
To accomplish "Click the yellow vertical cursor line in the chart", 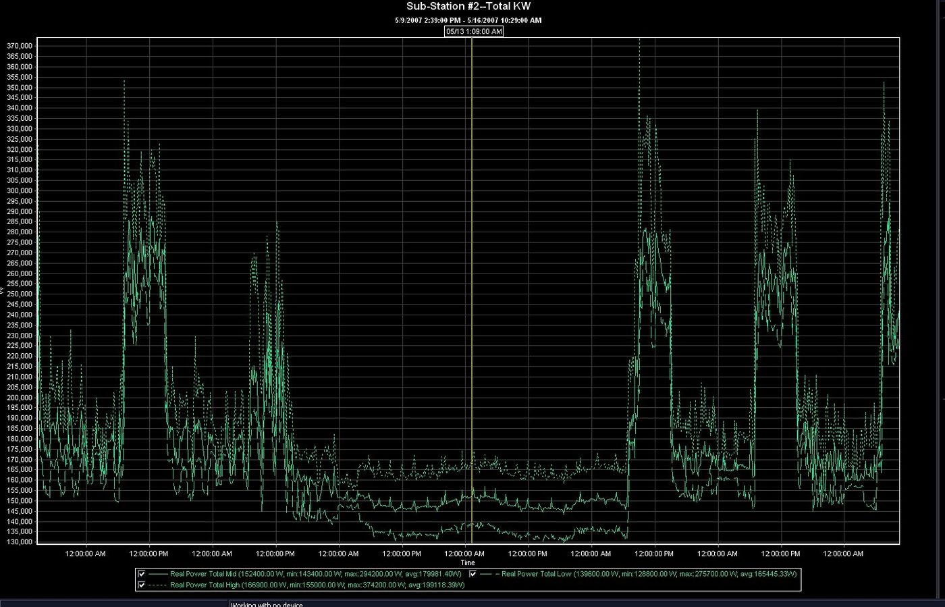I will point(472,290).
